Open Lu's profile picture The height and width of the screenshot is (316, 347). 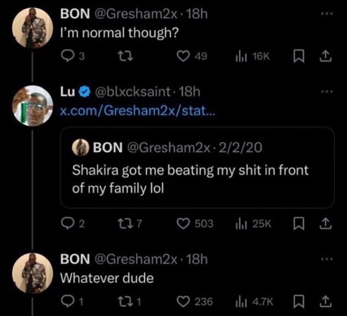tap(33, 106)
